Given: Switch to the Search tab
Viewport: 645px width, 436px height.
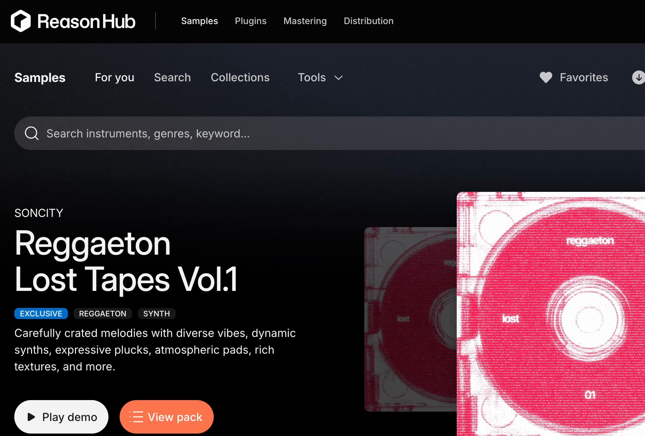Looking at the screenshot, I should (173, 77).
